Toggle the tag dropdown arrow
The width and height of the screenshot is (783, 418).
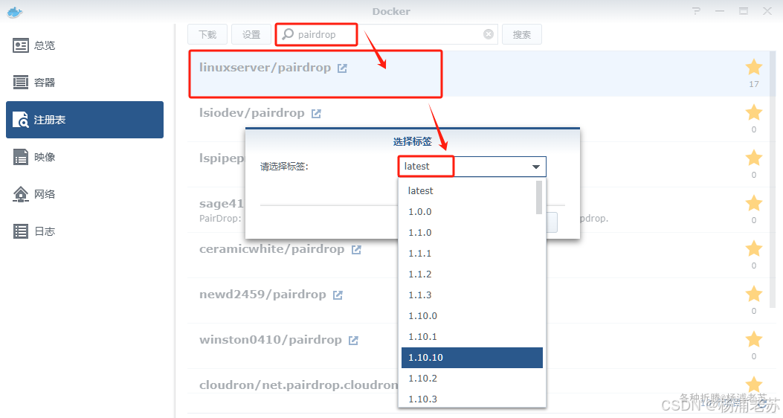(536, 167)
